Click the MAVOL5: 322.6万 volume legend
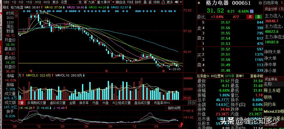Image resolution: width=284 pixels, height=129 pixels. [38, 75]
